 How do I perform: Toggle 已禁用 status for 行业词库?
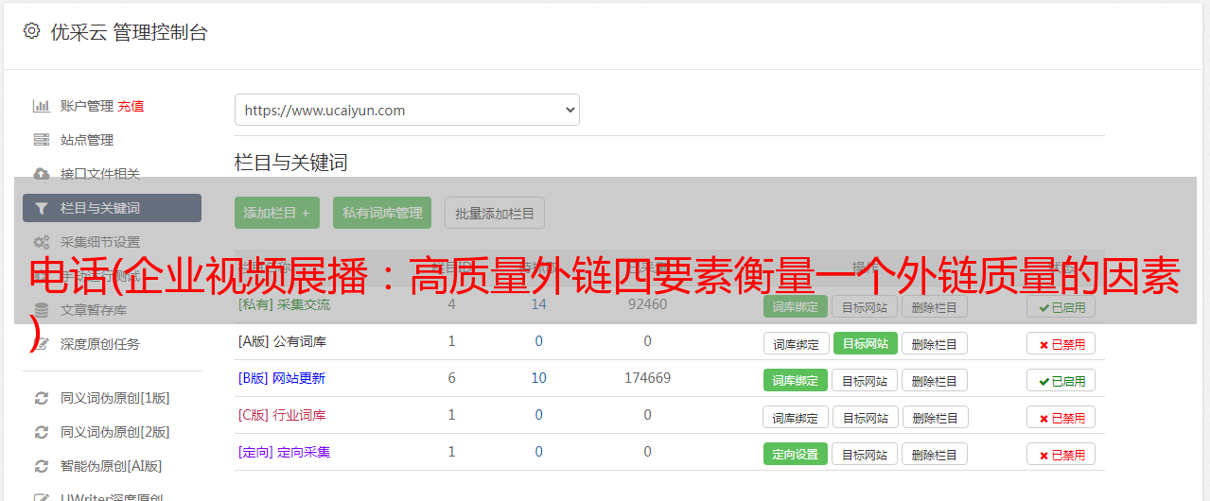[1061, 417]
